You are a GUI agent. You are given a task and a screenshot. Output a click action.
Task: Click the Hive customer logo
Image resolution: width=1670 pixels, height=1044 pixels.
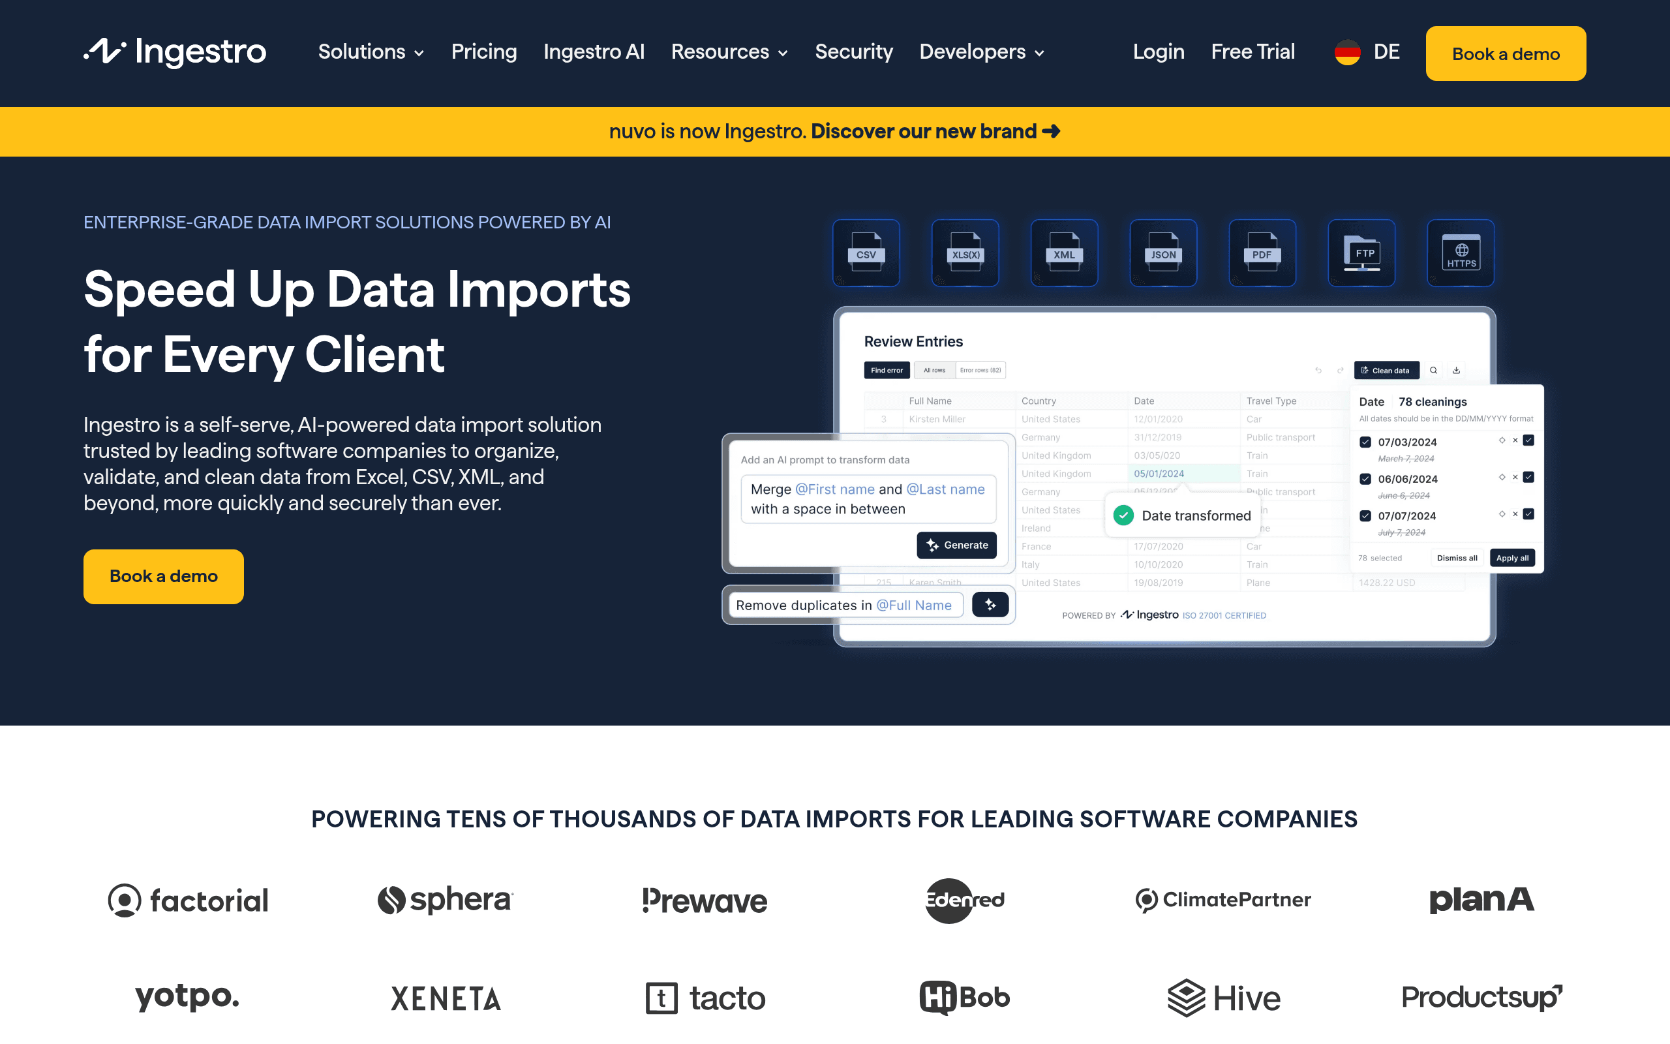tap(1224, 998)
